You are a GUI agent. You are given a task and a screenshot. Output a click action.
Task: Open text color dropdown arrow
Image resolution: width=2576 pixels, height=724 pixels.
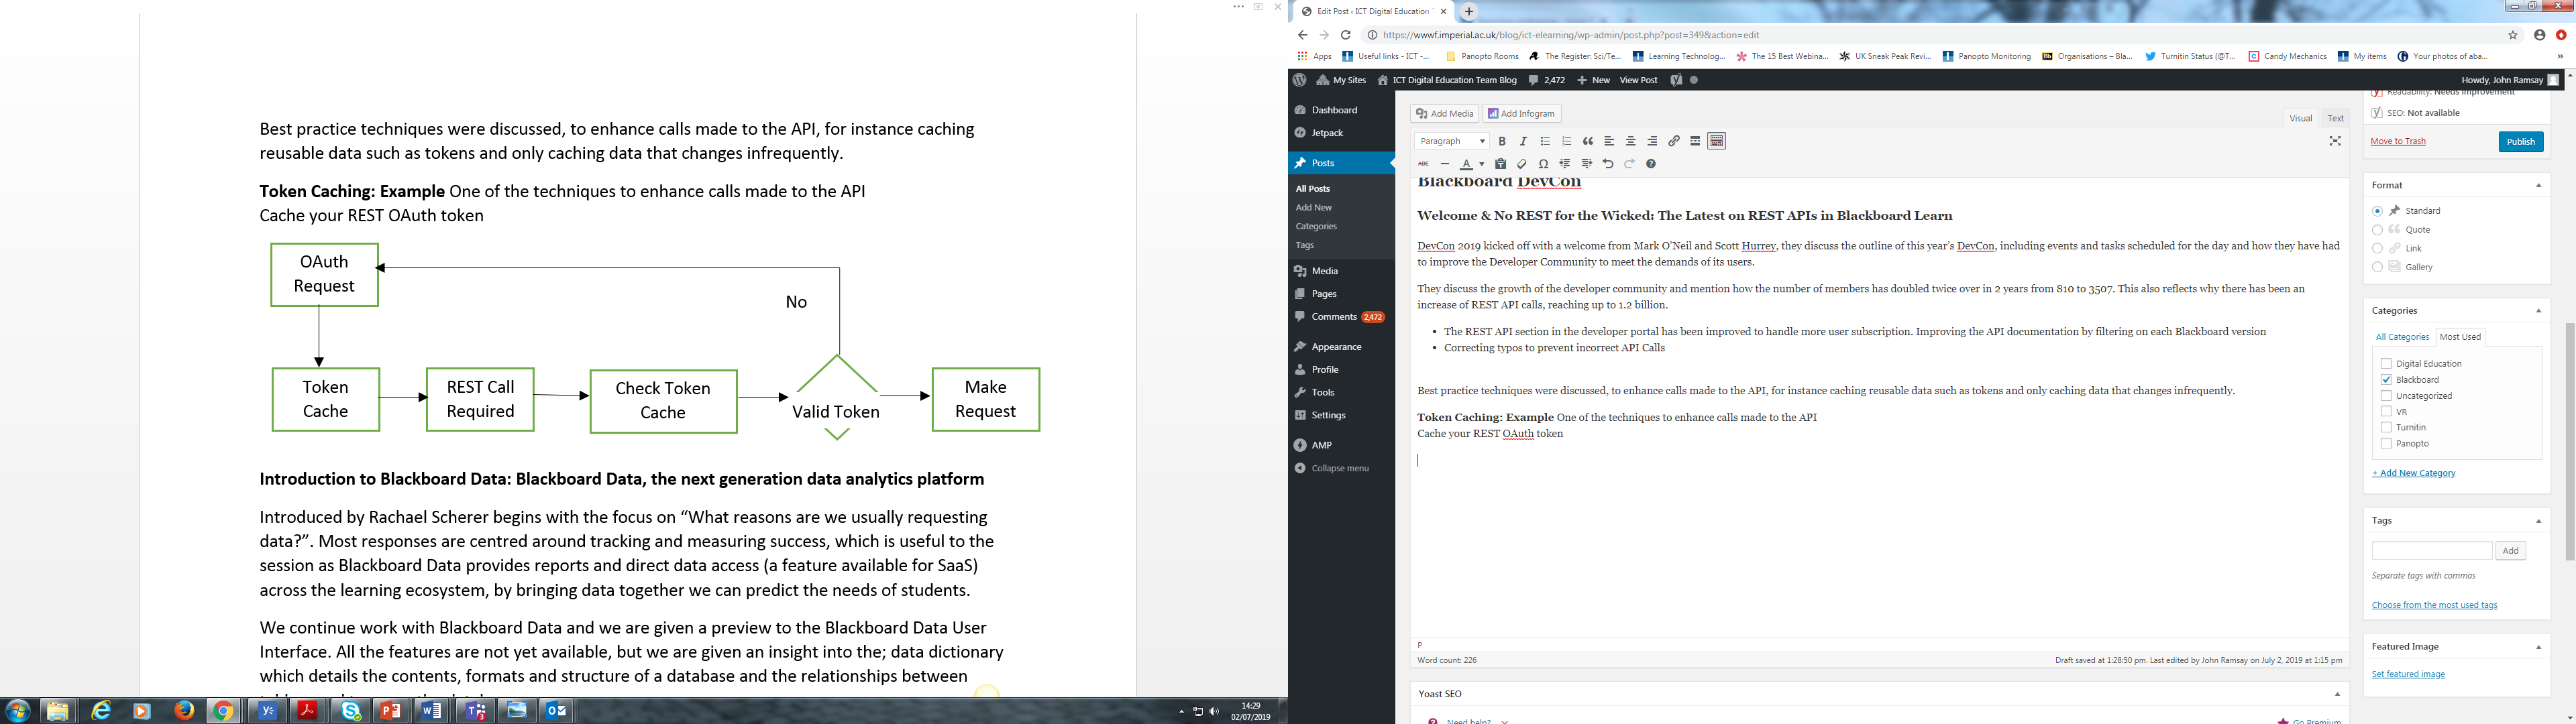pos(1481,165)
